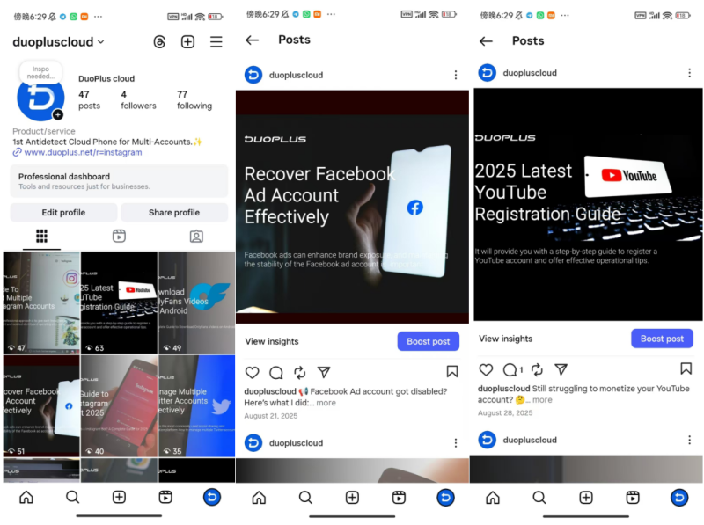
Task: Open Guide to Instagram 2025 thumbnail with 40 views
Action: click(x=119, y=405)
